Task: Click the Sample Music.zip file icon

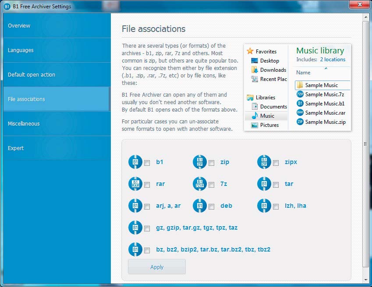Action: (x=300, y=122)
